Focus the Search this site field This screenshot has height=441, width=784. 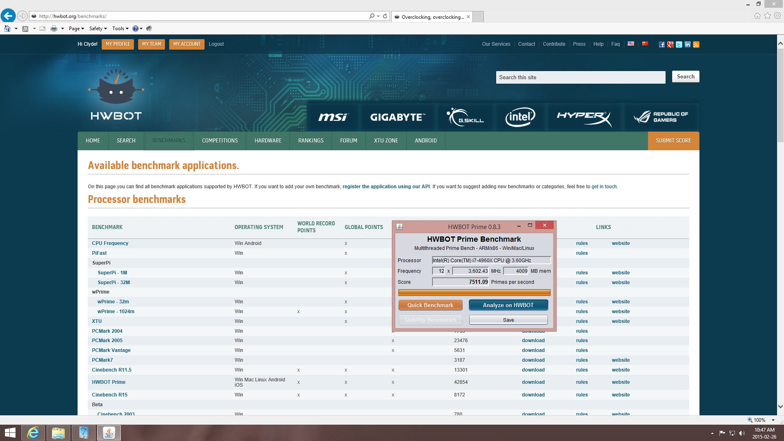point(580,78)
